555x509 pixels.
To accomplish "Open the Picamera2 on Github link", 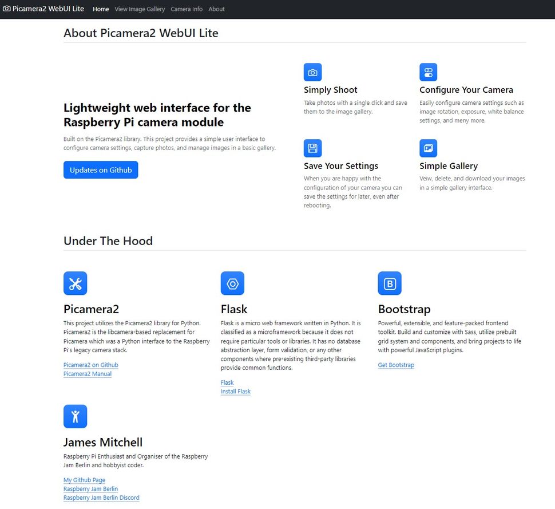I will 91,365.
